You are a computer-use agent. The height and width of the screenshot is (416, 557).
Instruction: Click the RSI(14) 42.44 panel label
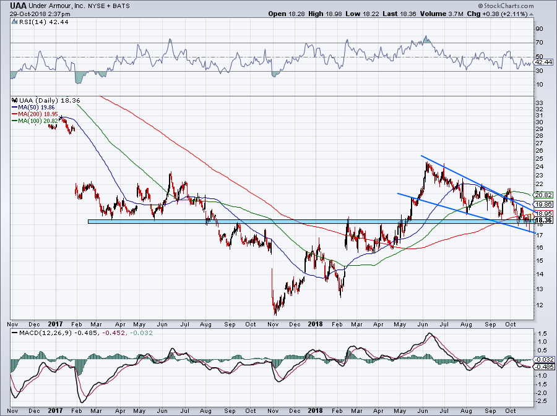[43, 22]
